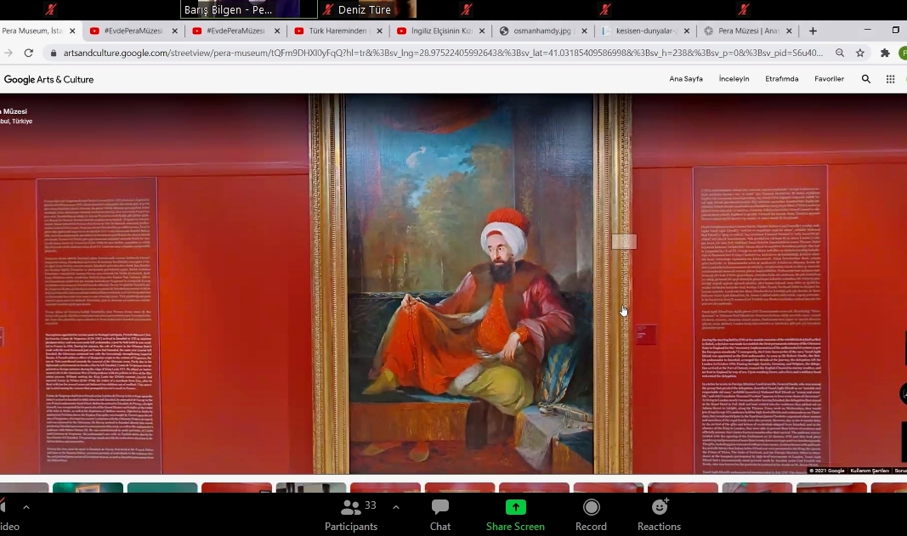Image resolution: width=907 pixels, height=536 pixels.
Task: Open Favoriler
Action: coord(829,79)
